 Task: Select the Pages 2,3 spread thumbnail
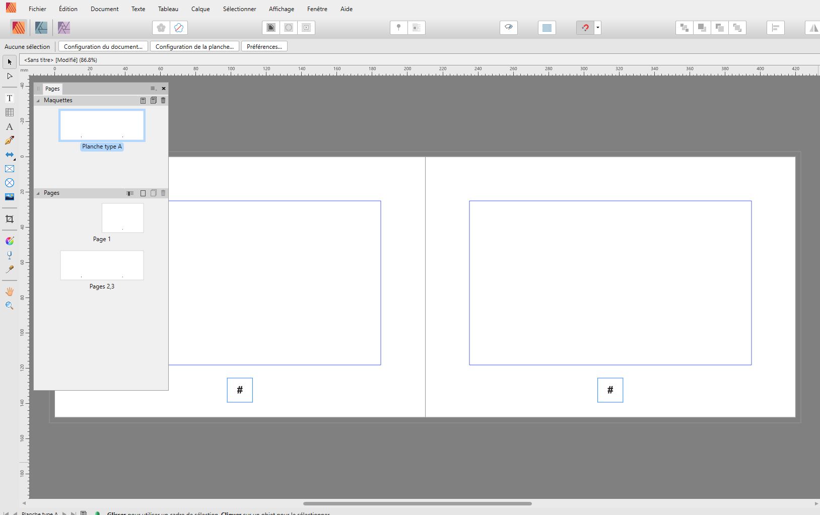(102, 265)
